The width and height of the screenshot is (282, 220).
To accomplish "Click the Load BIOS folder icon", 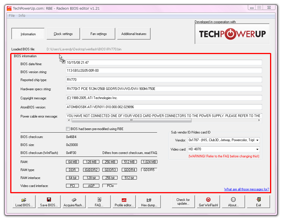I will [x=24, y=200].
